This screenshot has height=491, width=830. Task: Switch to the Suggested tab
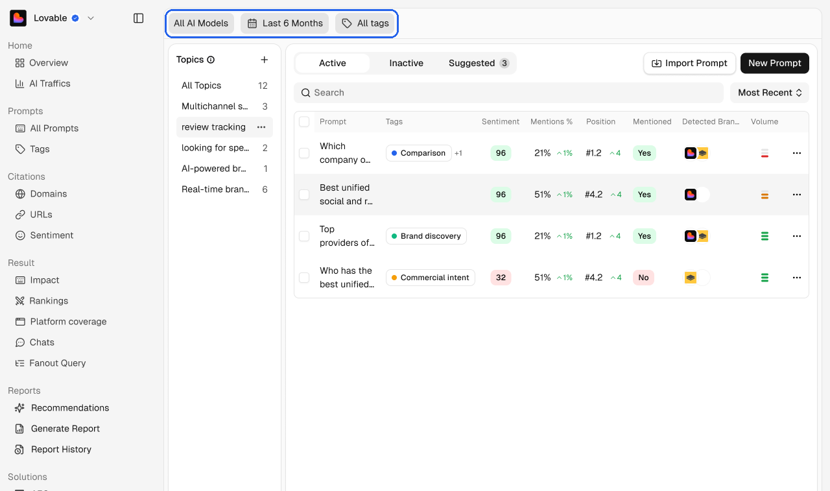click(479, 63)
